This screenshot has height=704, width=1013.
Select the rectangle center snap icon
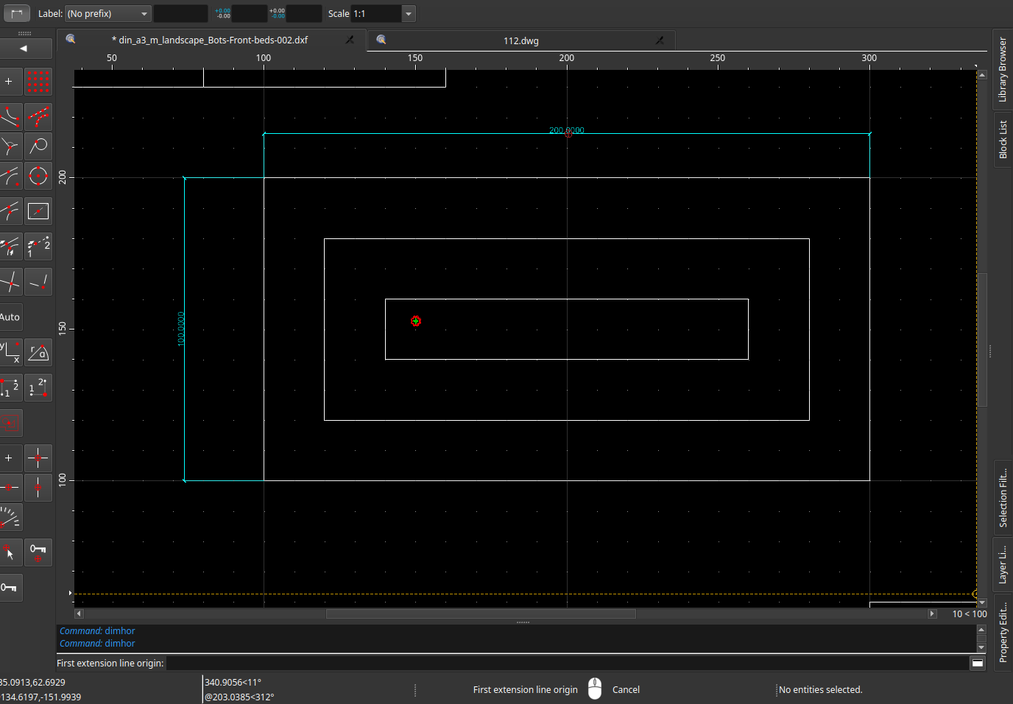(38, 211)
